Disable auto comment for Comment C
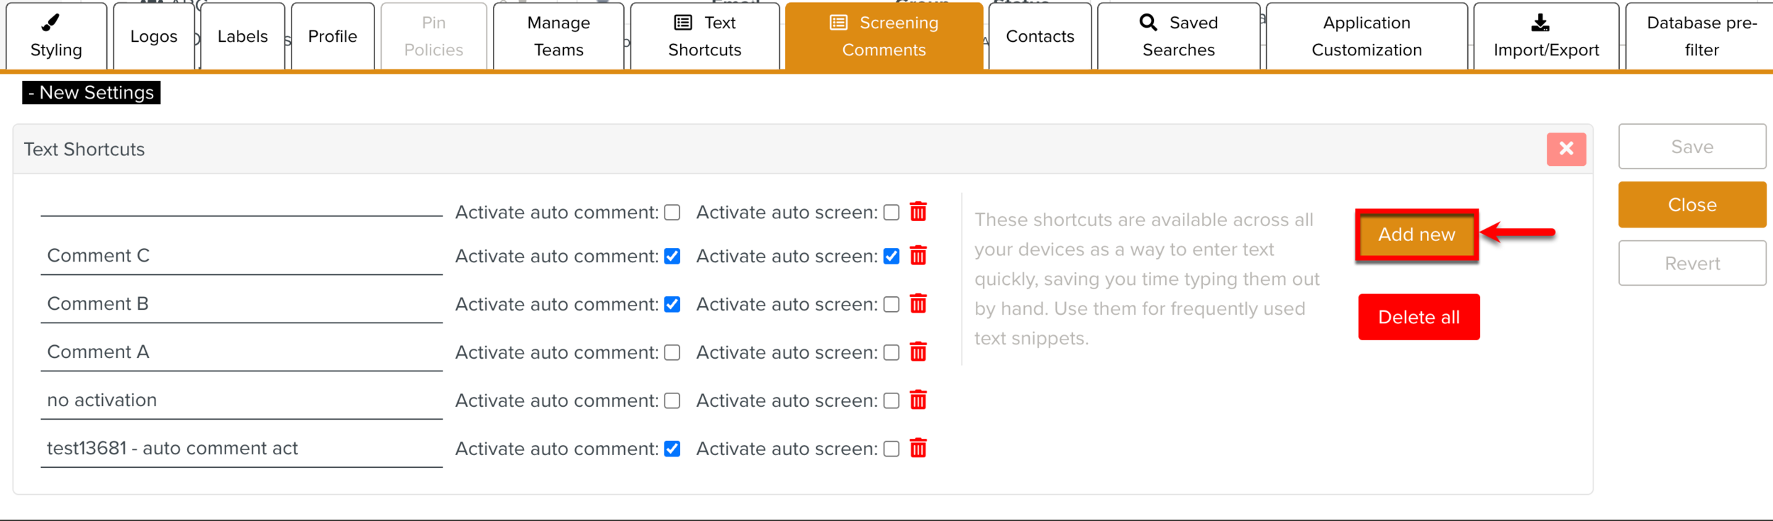 (672, 256)
